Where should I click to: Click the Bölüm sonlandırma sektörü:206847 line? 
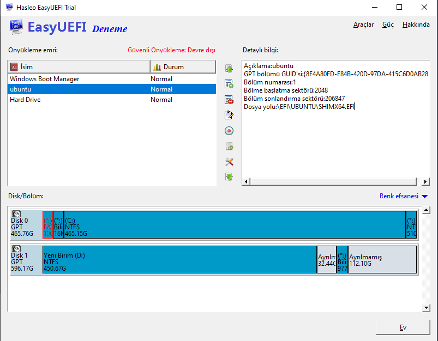294,99
